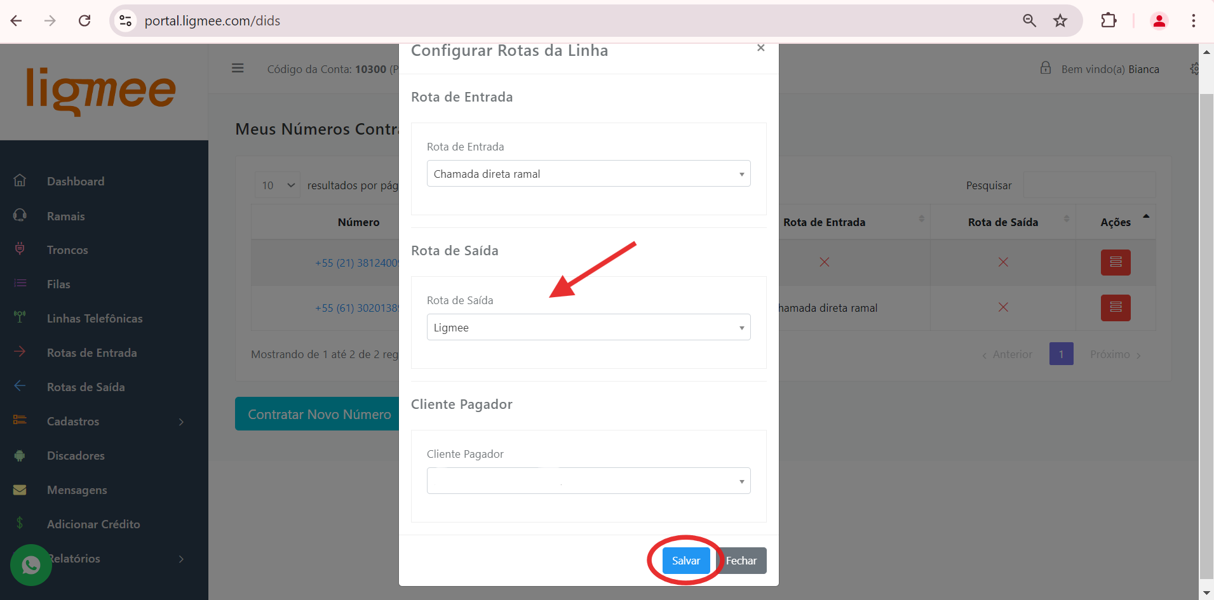Click the lock icon beside Bem vindo(a)
The image size is (1214, 600).
(1046, 68)
